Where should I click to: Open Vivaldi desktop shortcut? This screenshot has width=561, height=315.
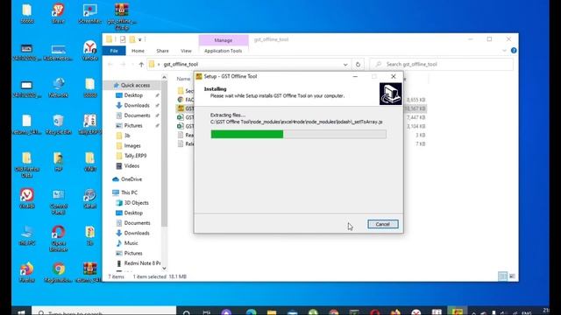click(x=27, y=199)
